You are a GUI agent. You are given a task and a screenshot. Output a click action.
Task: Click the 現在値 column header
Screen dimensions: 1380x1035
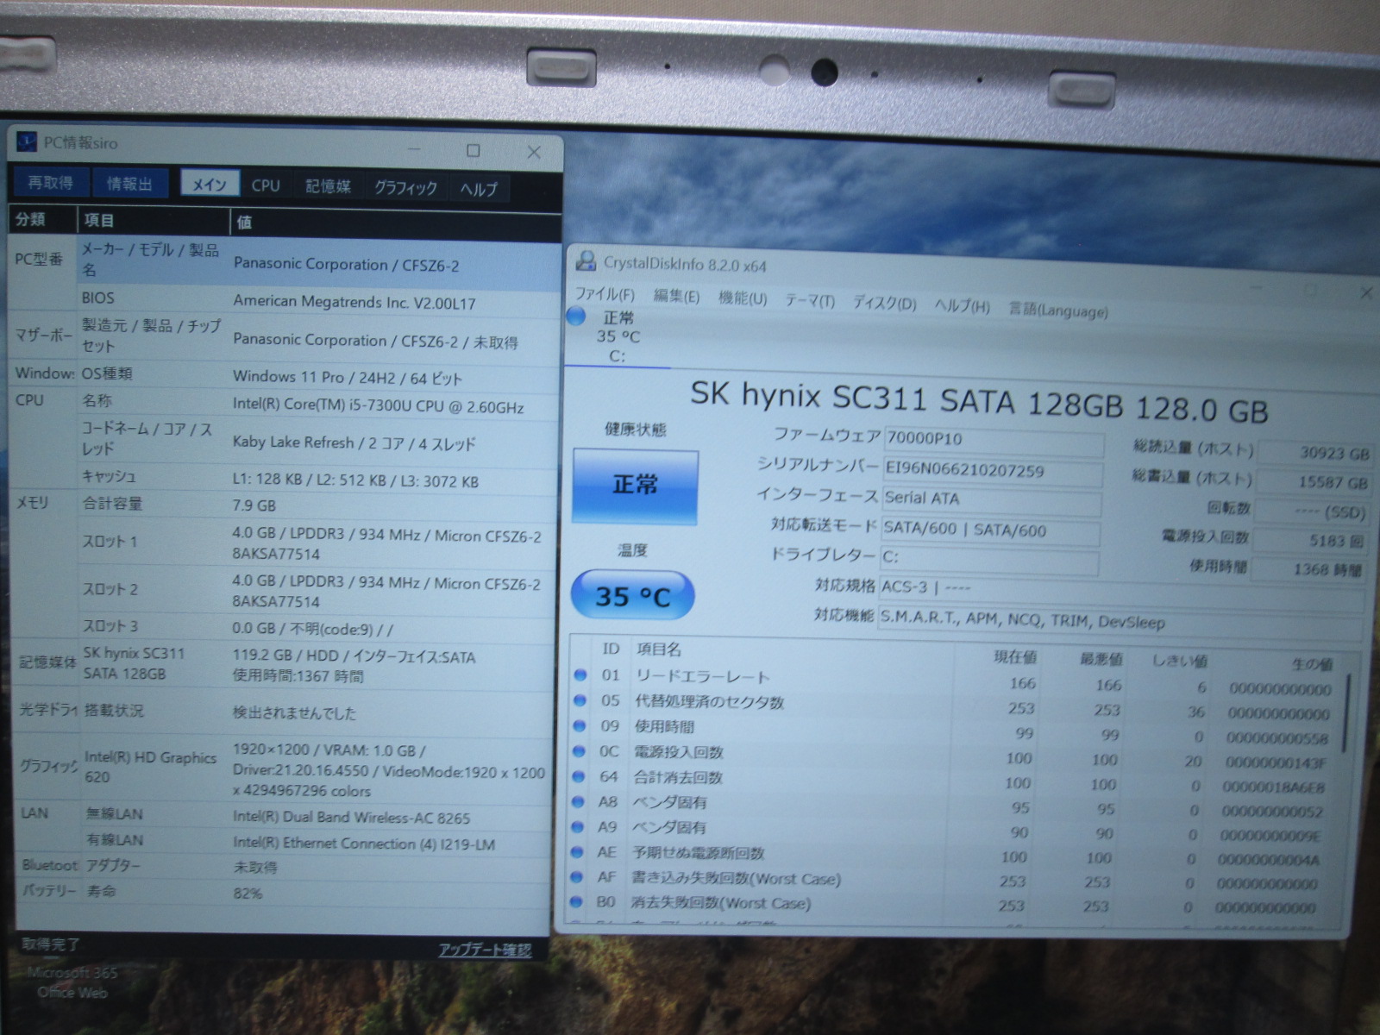(x=1015, y=658)
